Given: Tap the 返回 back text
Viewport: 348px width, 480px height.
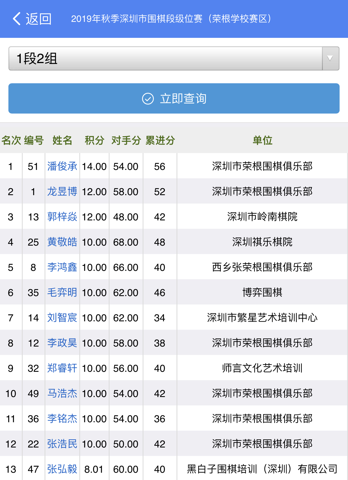Looking at the screenshot, I should (39, 19).
